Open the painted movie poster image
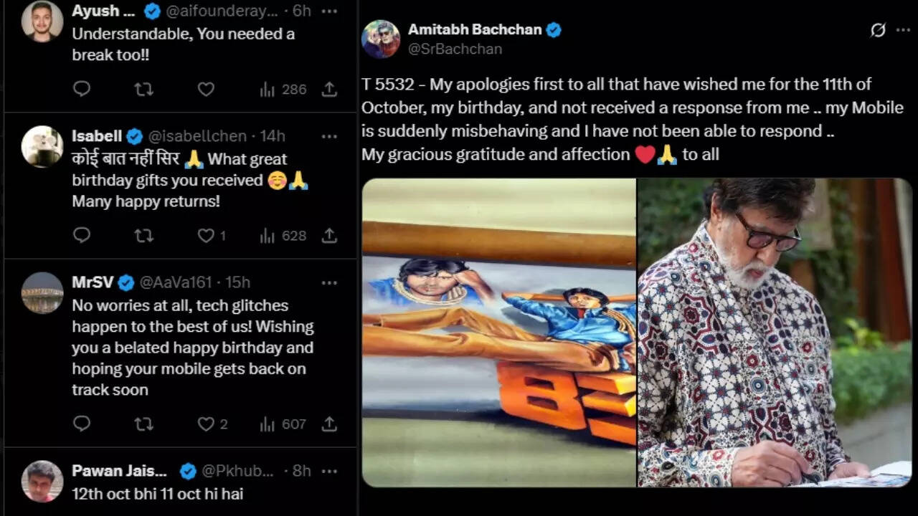The height and width of the screenshot is (516, 918). click(498, 333)
